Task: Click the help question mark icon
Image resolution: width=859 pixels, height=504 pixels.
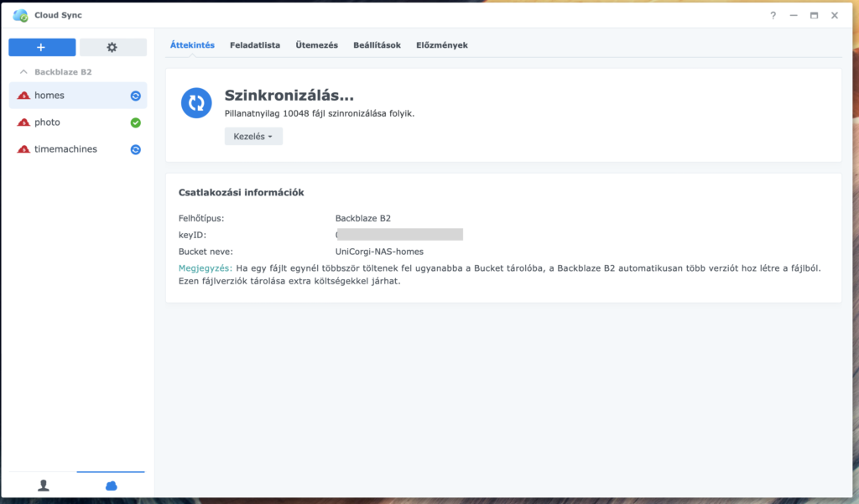Action: 773,14
